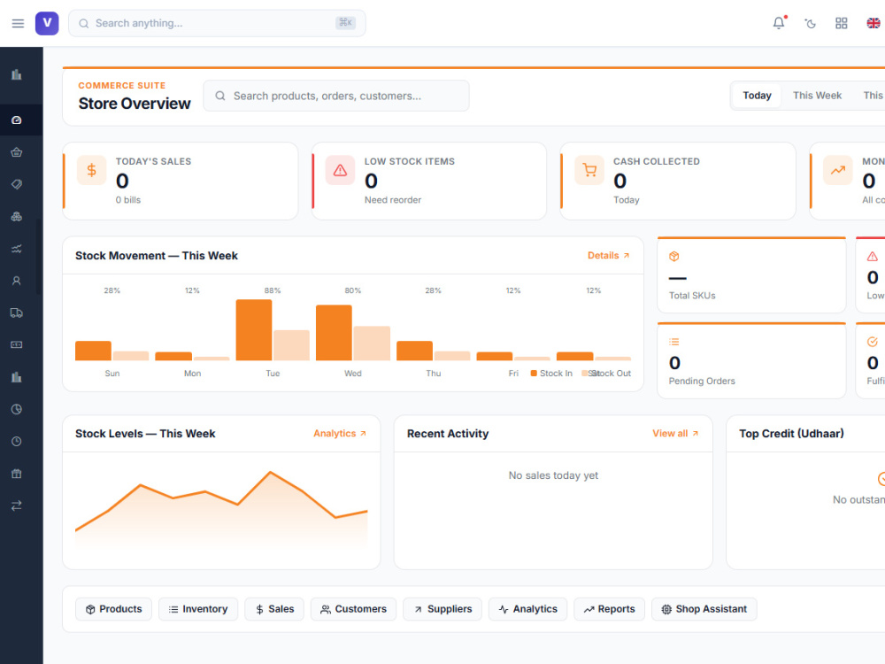
Task: Click the '88%' label above Tue
Action: coord(273,290)
